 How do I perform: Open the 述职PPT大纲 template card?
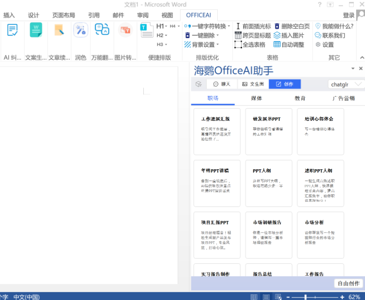coord(320,184)
